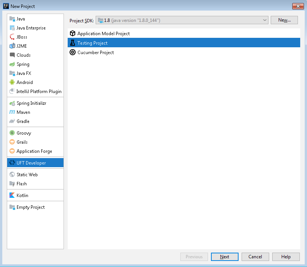Click the Cancel button
The image size is (307, 267).
click(x=255, y=257)
